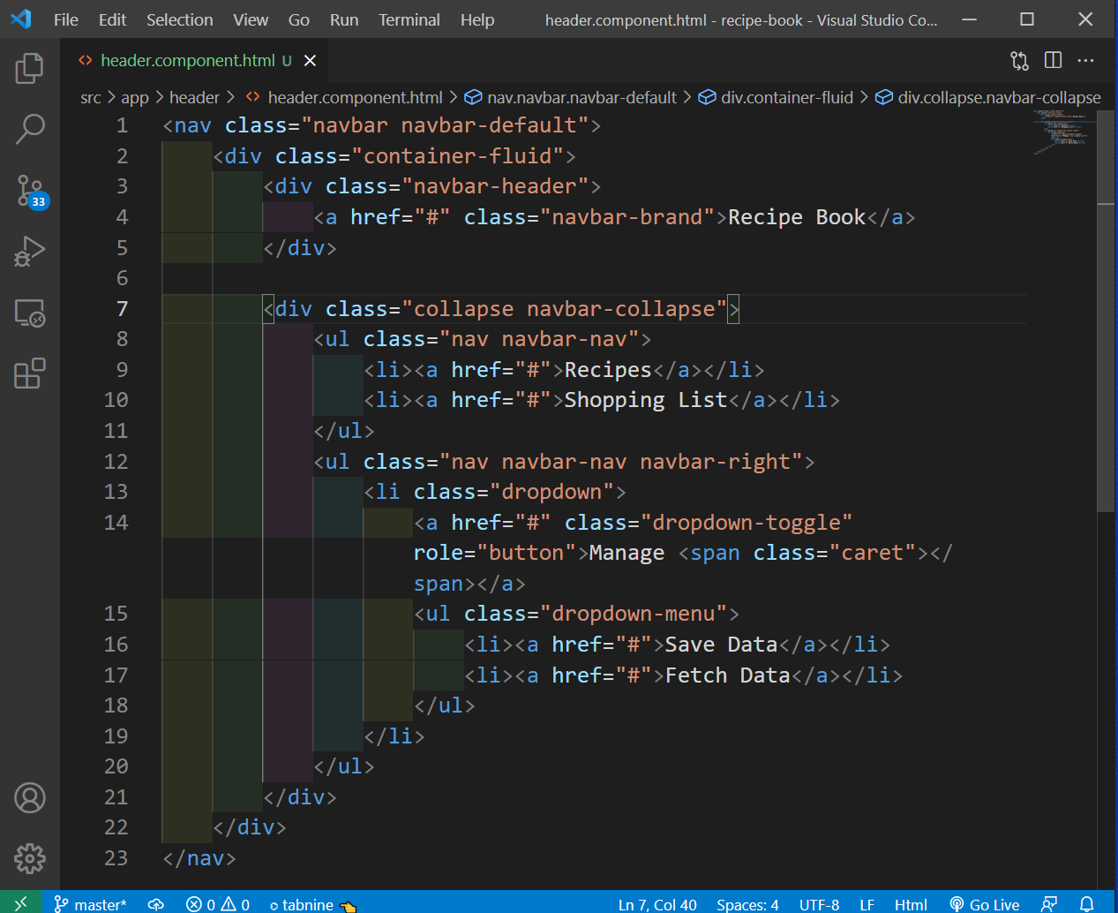Screen dimensions: 1118x913
Task: Expand the header folder breadcrumb
Action: [x=194, y=97]
